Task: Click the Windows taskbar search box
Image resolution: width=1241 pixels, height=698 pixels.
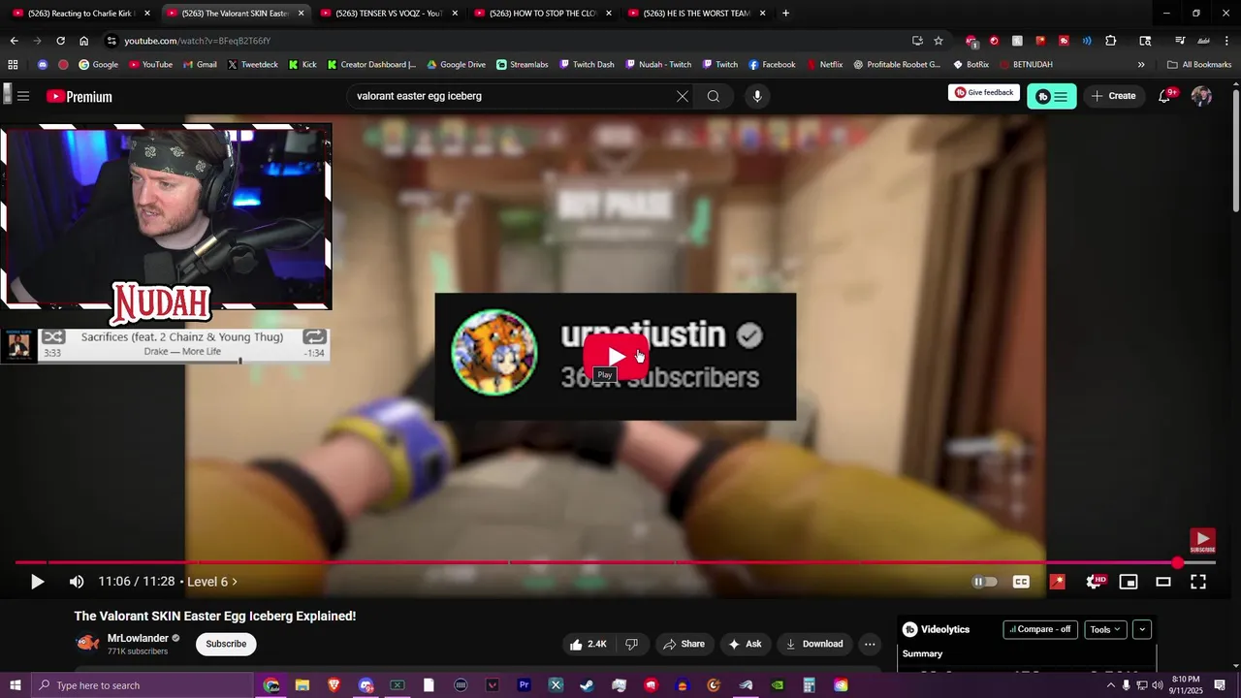Action: [x=143, y=685]
